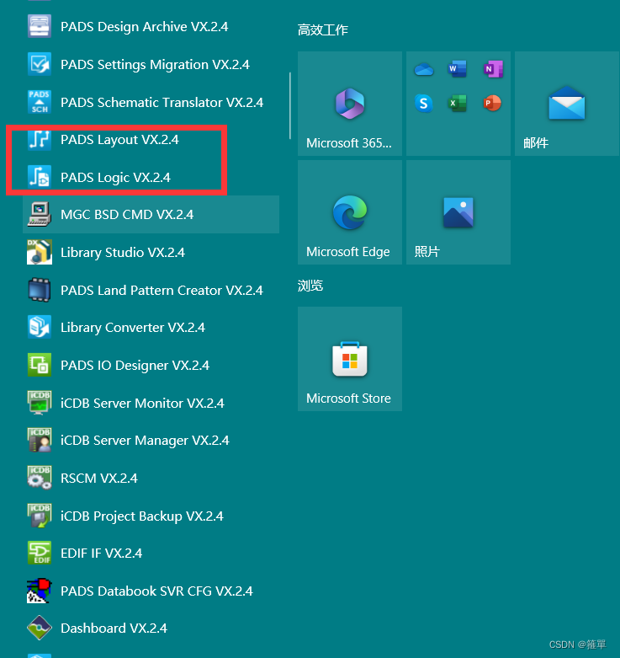Open the Microsoft 365 tile
Viewport: 620px width, 658px height.
(x=349, y=104)
